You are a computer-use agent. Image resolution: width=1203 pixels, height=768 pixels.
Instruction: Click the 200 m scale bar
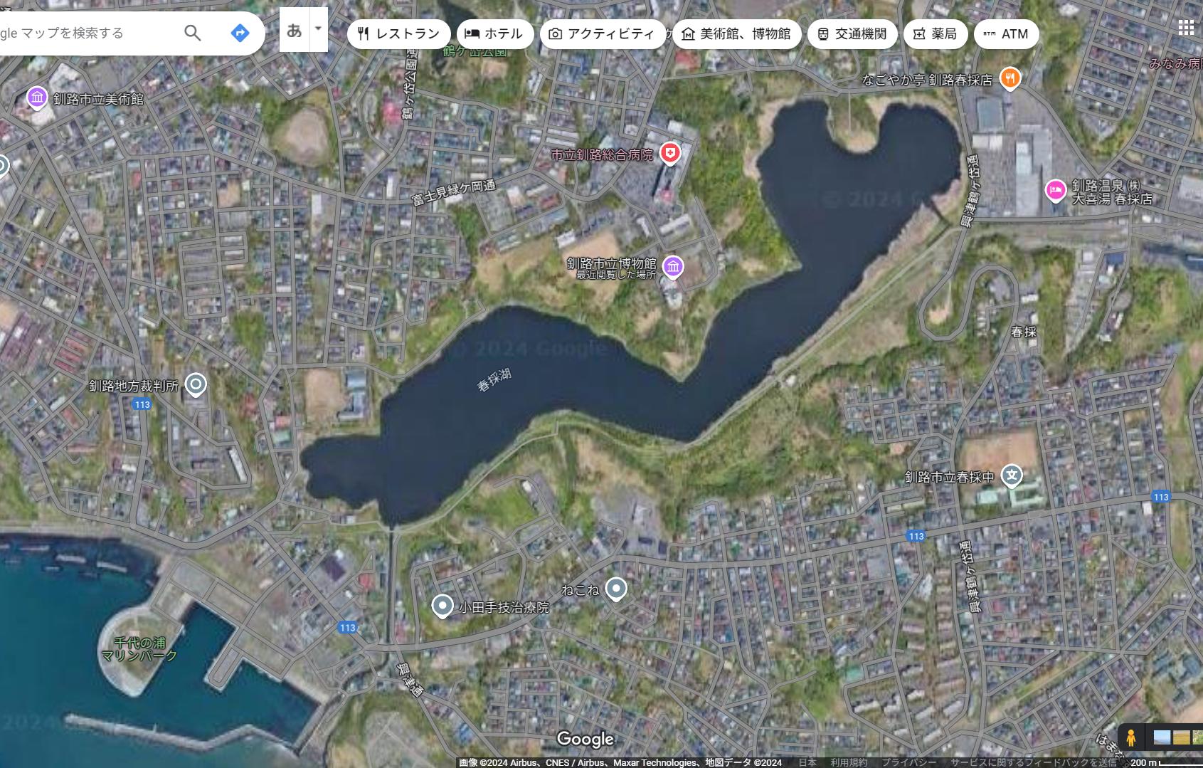(1167, 762)
